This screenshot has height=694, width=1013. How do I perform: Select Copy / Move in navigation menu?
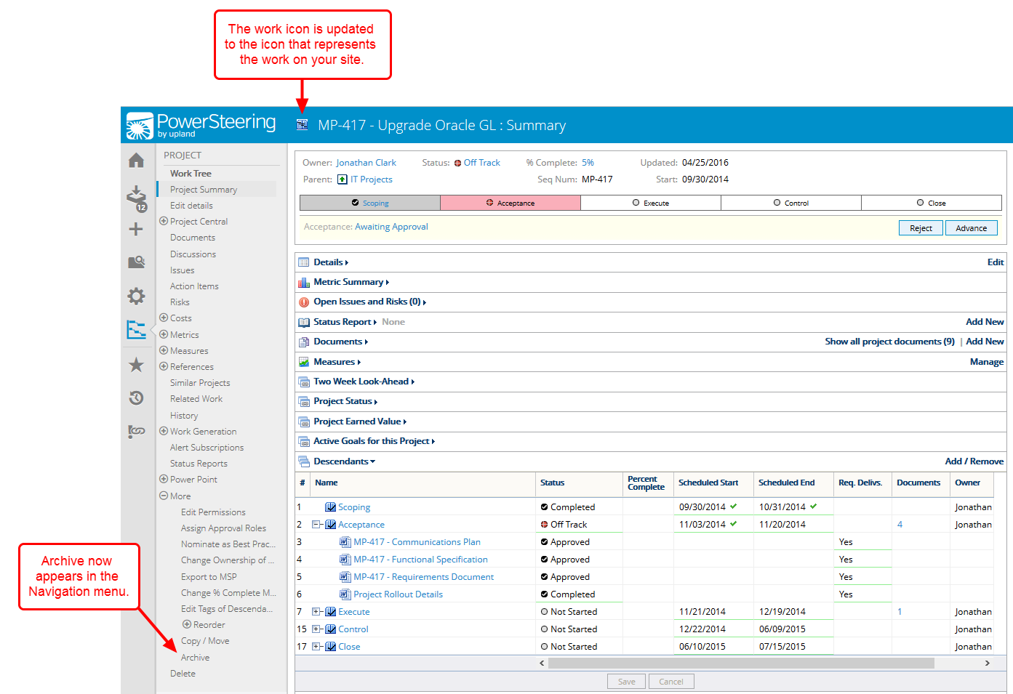pos(205,641)
